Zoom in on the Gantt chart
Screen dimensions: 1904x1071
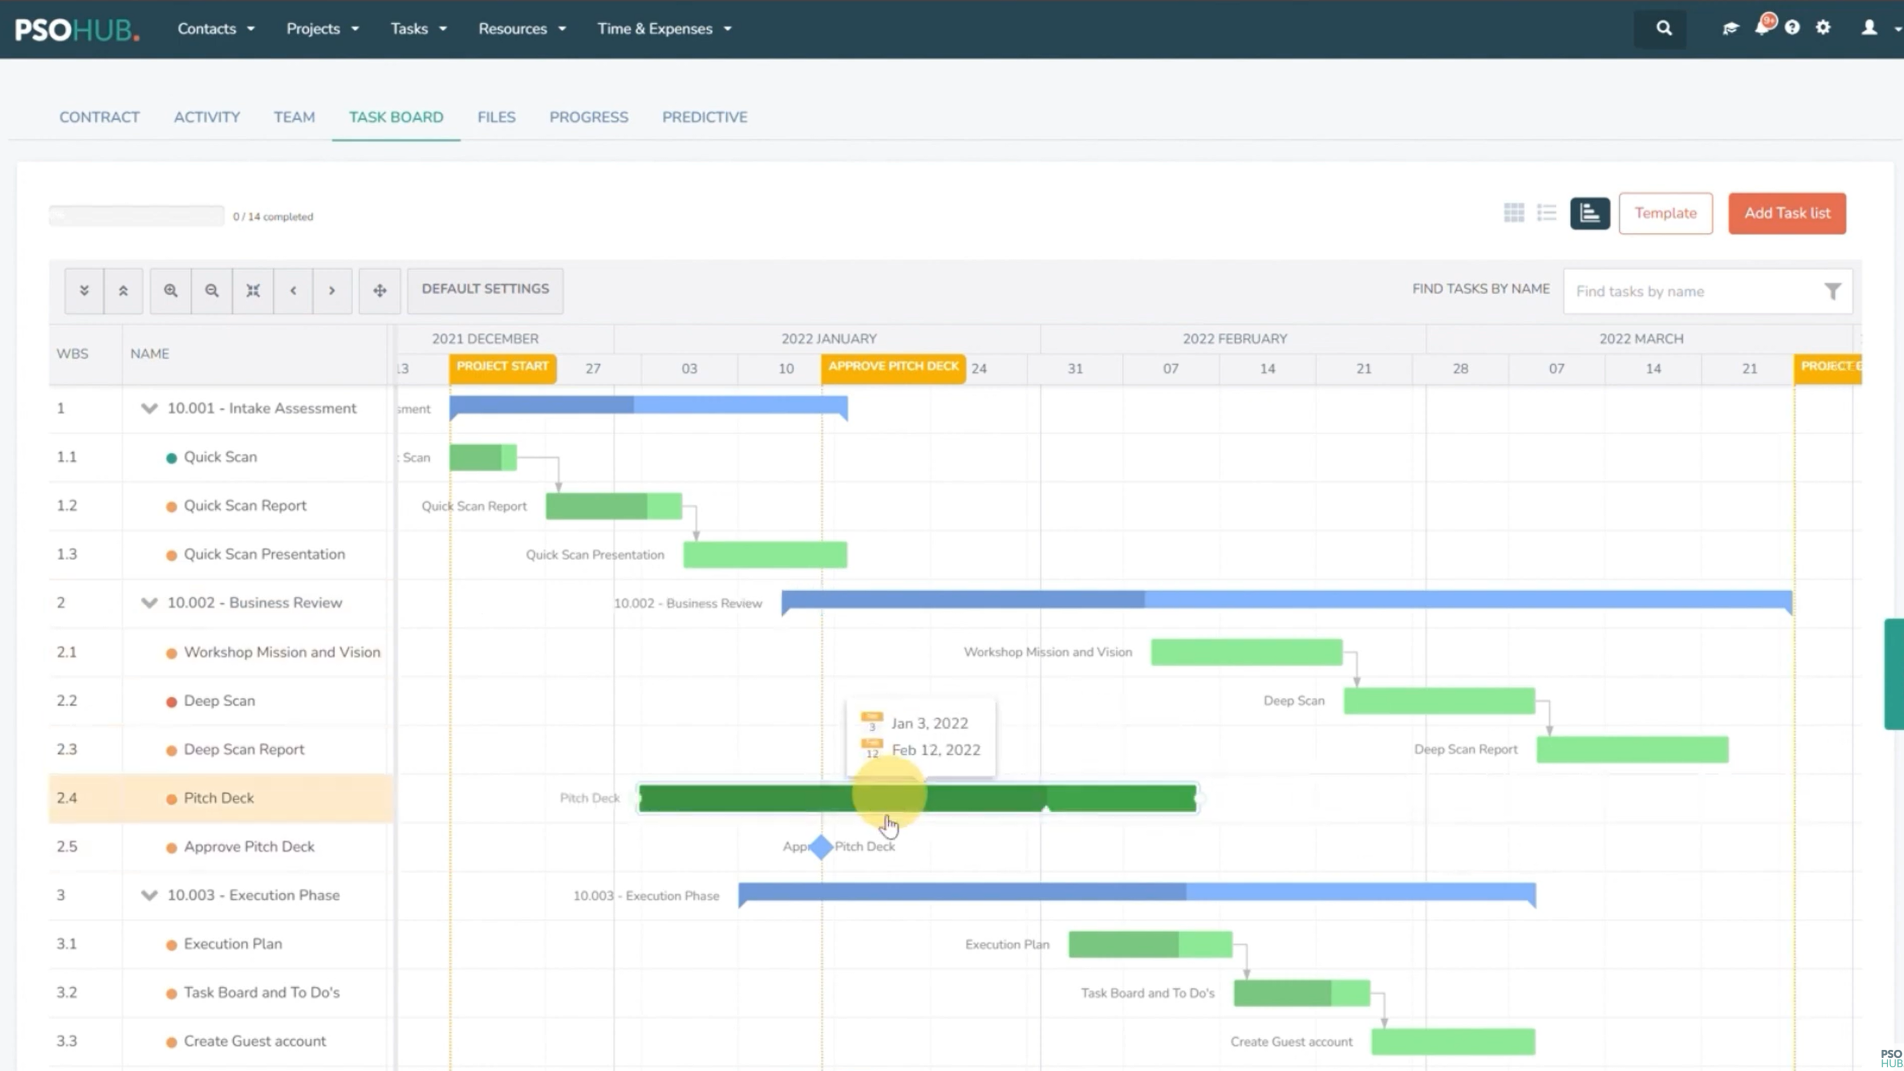pos(171,290)
